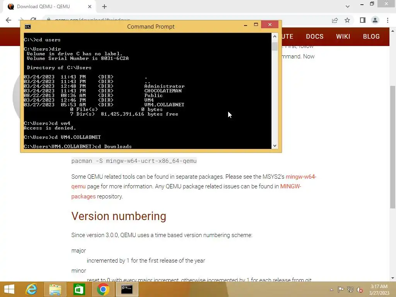Open Action Center flag icon
This screenshot has height=297, width=396.
pyautogui.click(x=341, y=290)
